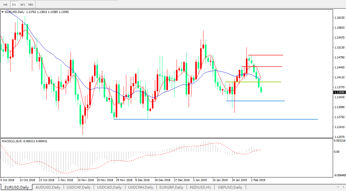The image size is (346, 191).
Task: Click the 2 Feb 2019 date label
Action: [x=258, y=180]
